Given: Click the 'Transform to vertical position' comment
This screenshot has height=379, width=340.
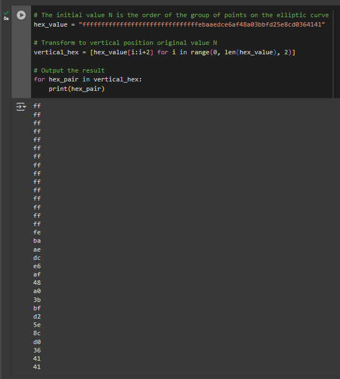Looking at the screenshot, I should pos(125,43).
